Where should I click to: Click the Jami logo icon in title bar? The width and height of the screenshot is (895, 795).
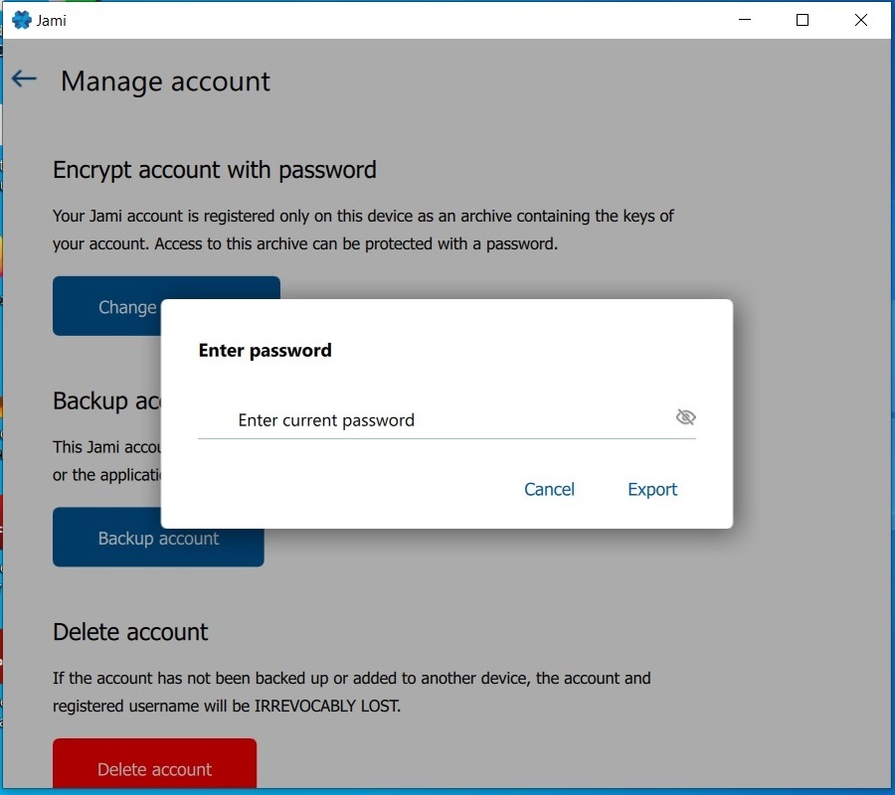pyautogui.click(x=22, y=20)
